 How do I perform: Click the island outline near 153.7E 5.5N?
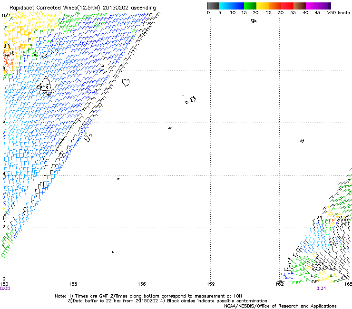click(x=87, y=137)
